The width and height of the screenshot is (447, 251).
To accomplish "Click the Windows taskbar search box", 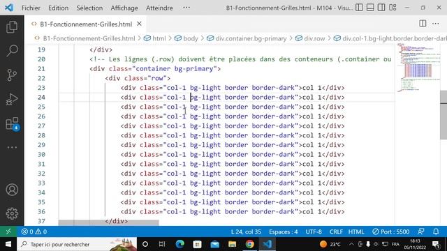I will point(77,244).
